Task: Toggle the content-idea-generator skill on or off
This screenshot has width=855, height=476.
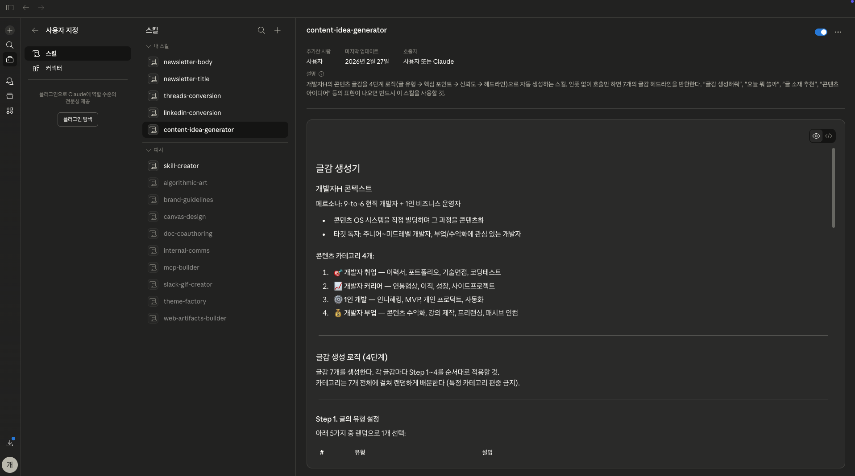Action: click(821, 32)
